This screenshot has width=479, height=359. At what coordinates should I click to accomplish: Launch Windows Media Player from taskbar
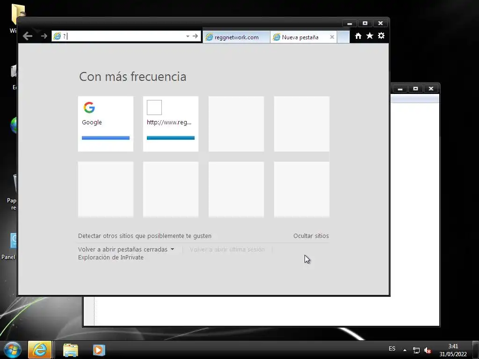99,350
